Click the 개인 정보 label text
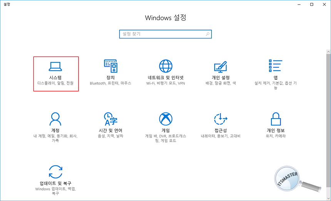331x201 pixels. tap(276, 131)
